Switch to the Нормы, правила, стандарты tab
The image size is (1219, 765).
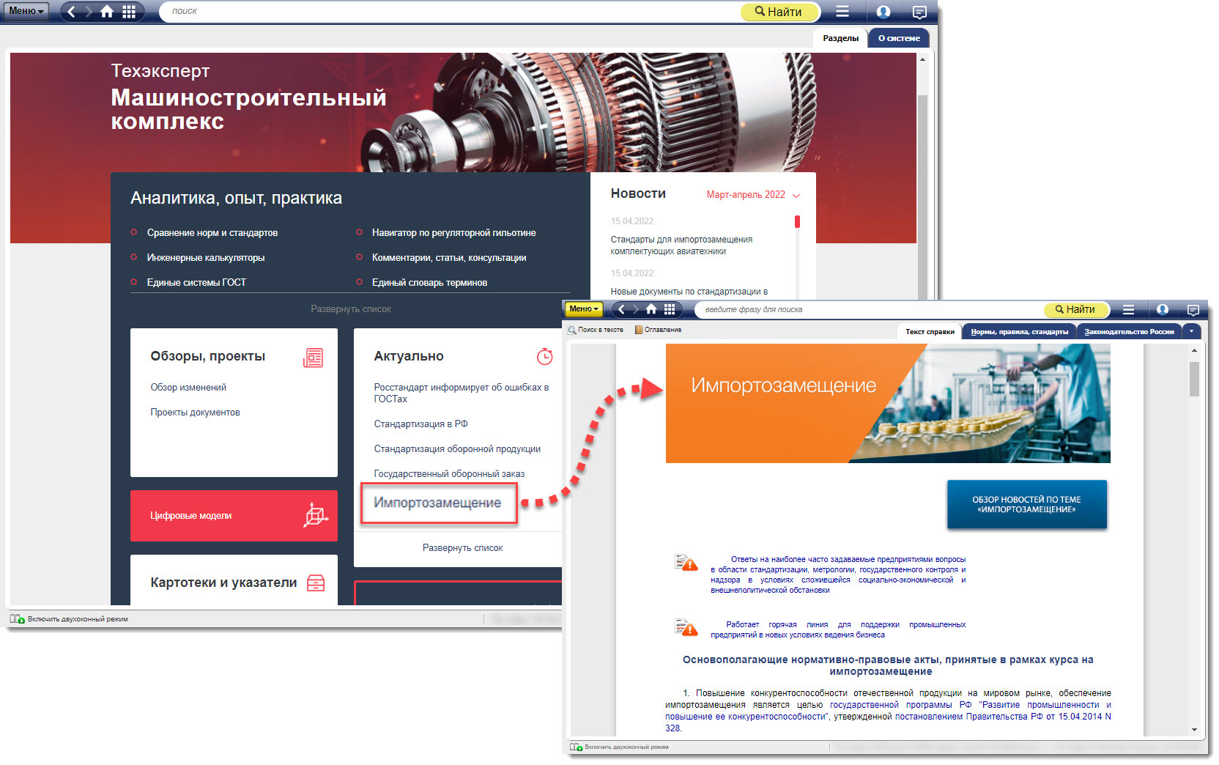pos(1019,332)
